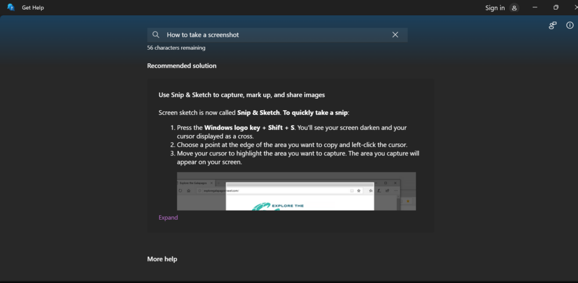Click step 3 'Move your cursor to highlight' text
578x283 pixels.
[298, 158]
